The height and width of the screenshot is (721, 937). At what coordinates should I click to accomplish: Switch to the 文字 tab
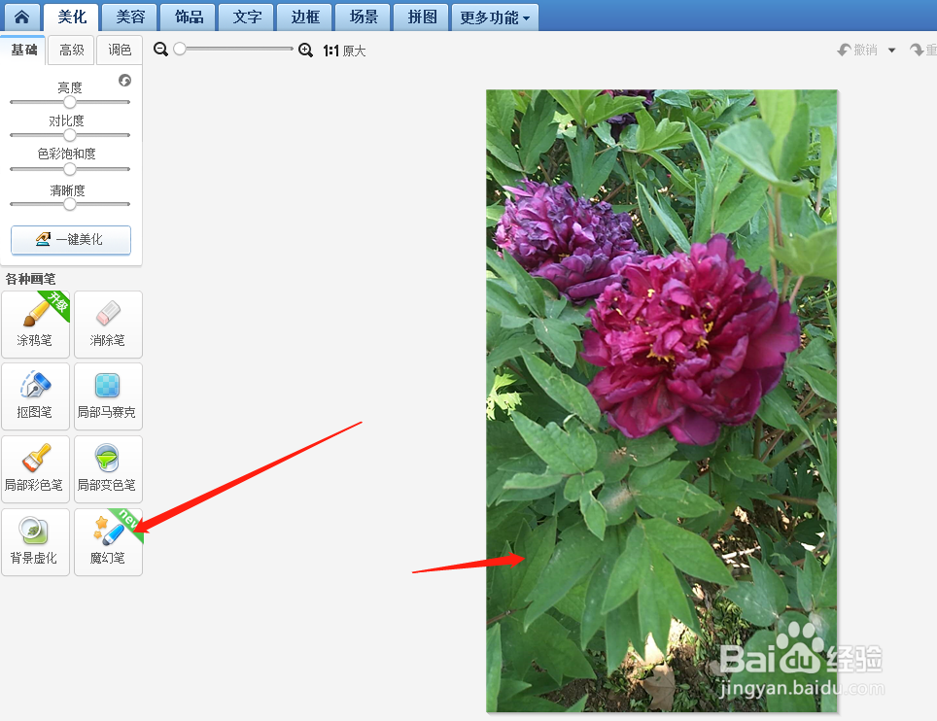coord(247,17)
